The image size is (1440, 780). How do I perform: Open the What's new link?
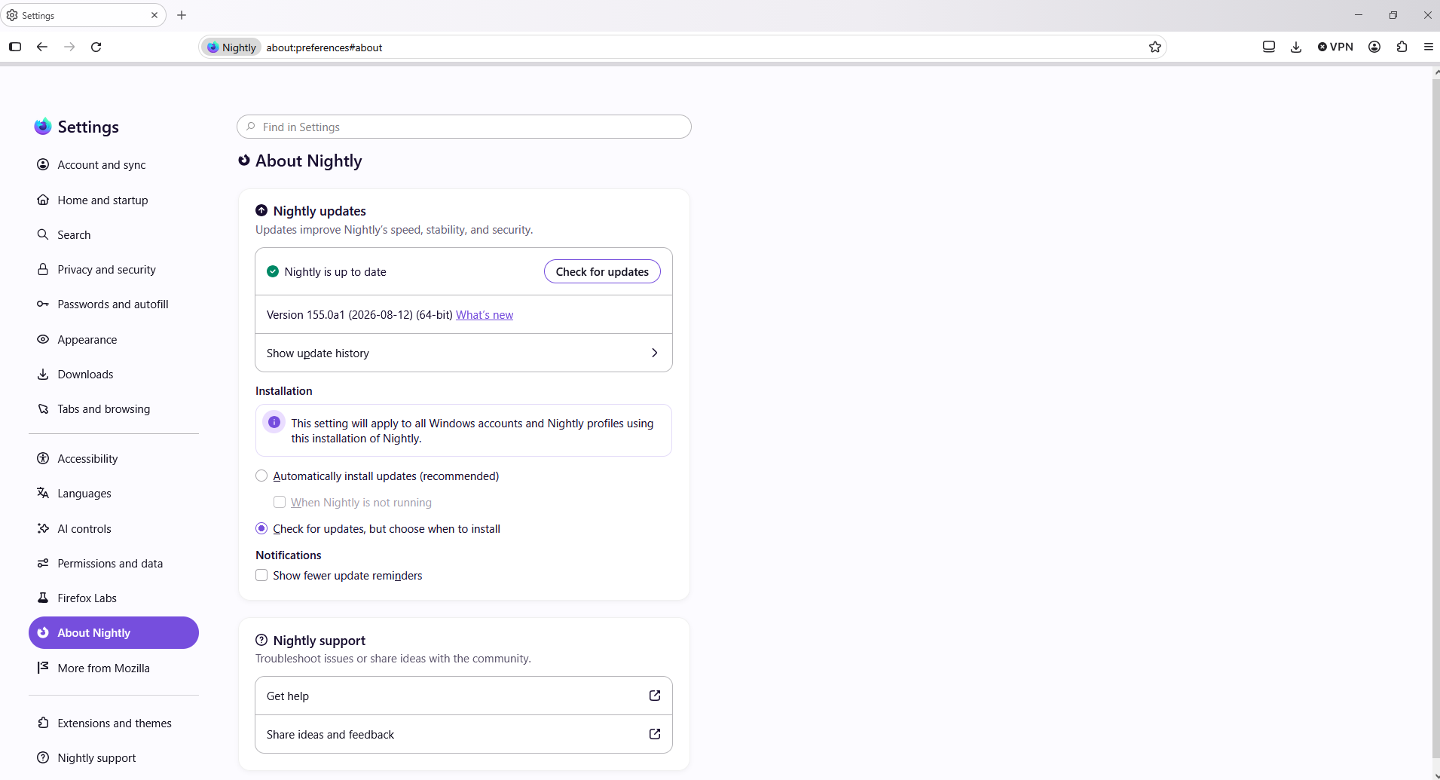(485, 314)
